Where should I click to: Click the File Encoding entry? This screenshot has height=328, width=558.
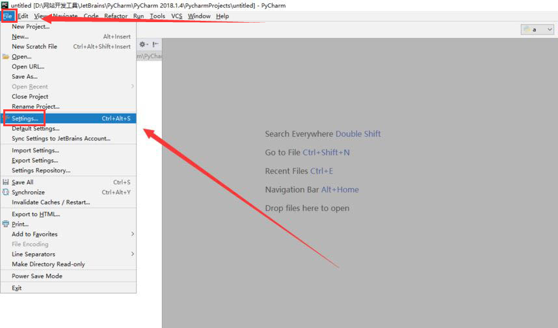click(68, 244)
